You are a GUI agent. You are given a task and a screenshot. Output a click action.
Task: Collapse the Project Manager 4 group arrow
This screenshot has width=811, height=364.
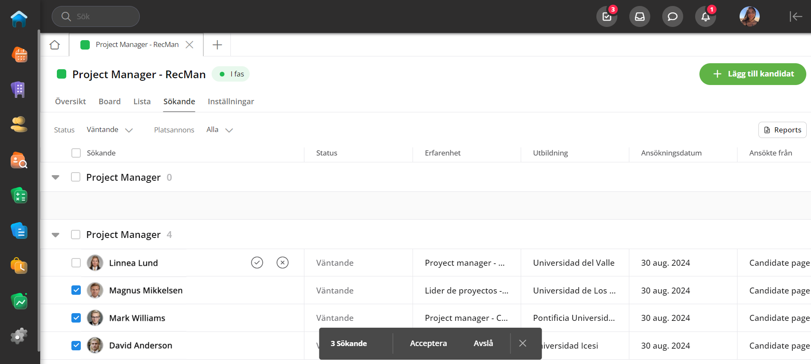pos(56,235)
